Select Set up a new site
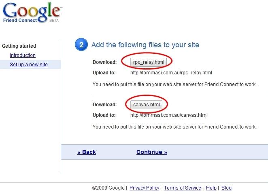The image size is (268, 194). [28, 65]
